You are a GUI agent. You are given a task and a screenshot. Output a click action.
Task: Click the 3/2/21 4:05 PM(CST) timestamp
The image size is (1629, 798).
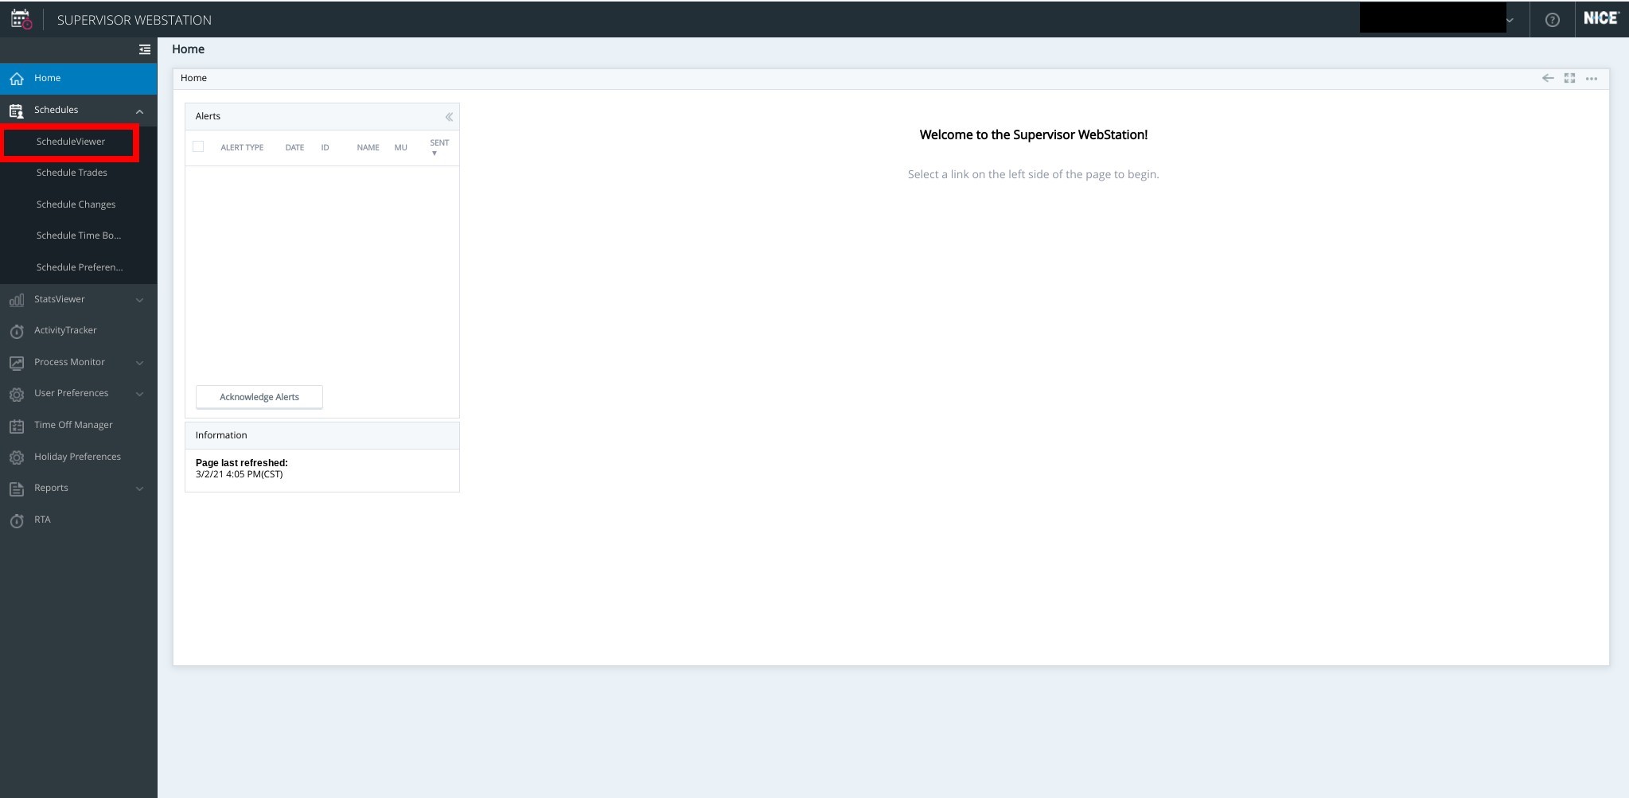[239, 475]
